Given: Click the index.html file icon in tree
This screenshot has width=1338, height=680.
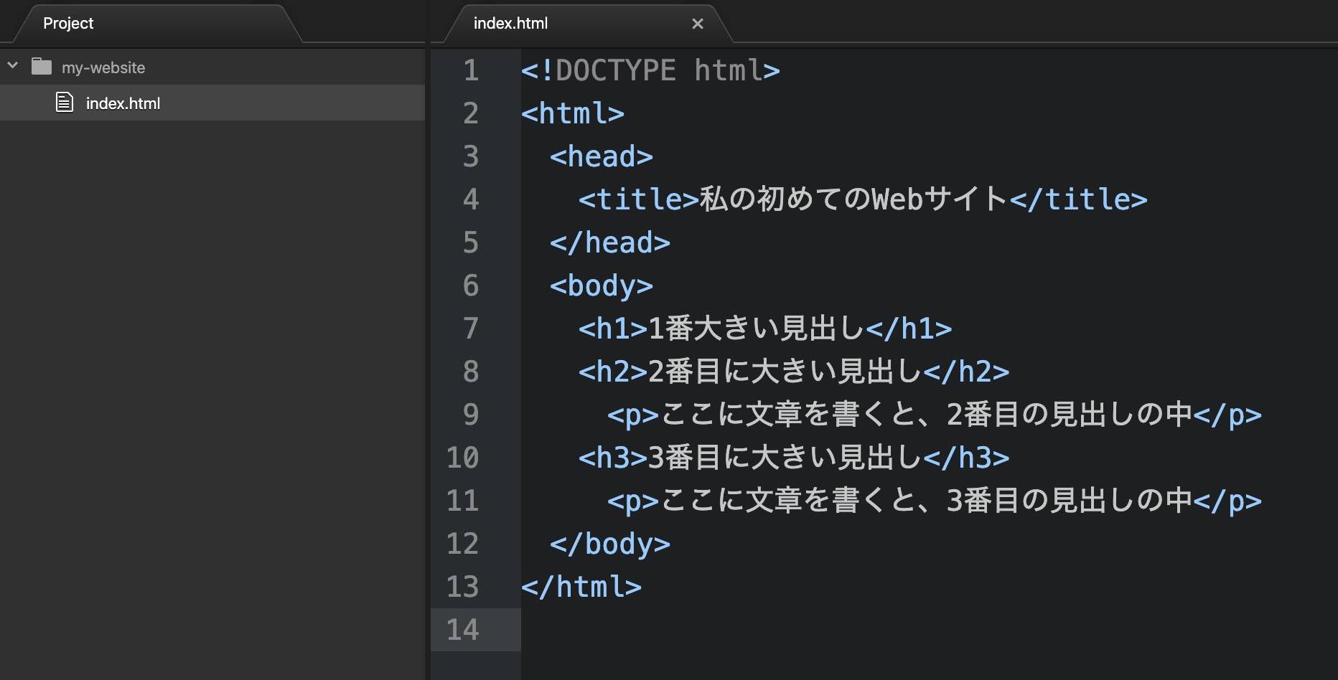Looking at the screenshot, I should pyautogui.click(x=65, y=103).
